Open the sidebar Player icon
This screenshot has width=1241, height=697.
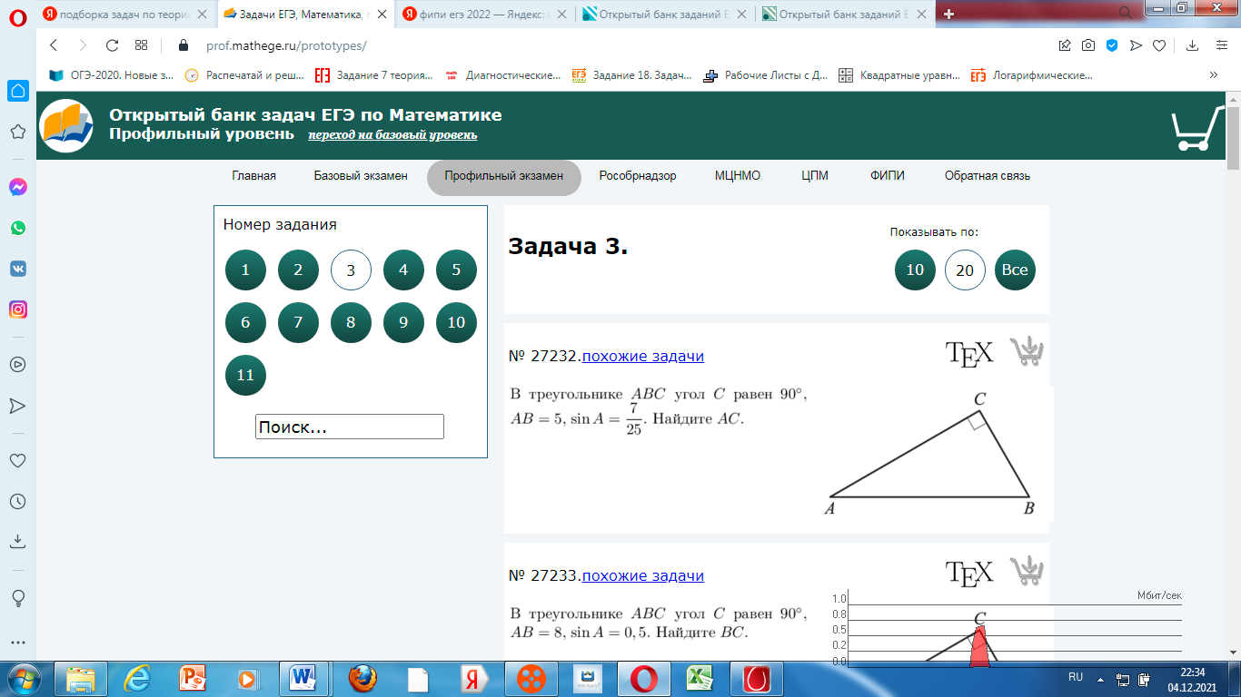coord(17,364)
